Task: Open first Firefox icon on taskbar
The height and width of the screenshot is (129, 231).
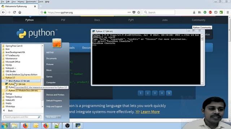Action: point(25,126)
